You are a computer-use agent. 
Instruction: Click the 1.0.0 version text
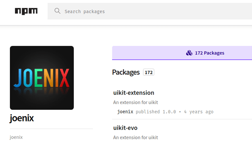pos(169,112)
